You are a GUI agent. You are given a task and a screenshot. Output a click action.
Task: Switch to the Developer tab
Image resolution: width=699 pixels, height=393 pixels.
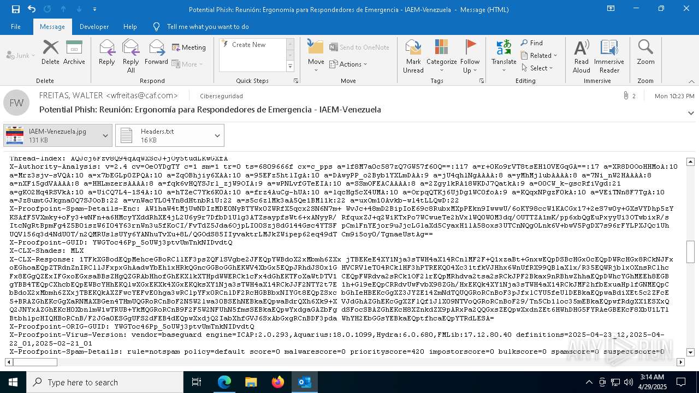(94, 27)
